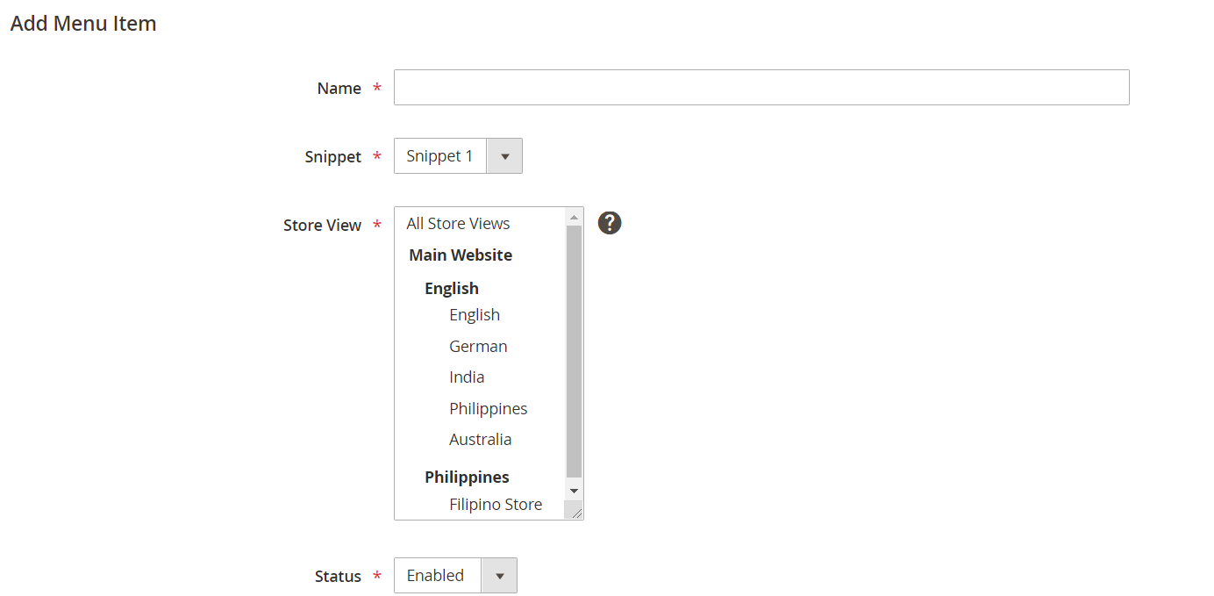Select the German store view
This screenshot has height=596, width=1214.
pyautogui.click(x=478, y=345)
